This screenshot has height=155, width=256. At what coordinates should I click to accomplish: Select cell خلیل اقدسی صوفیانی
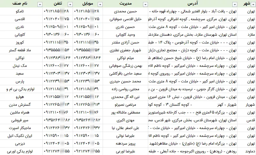tap(125, 19)
